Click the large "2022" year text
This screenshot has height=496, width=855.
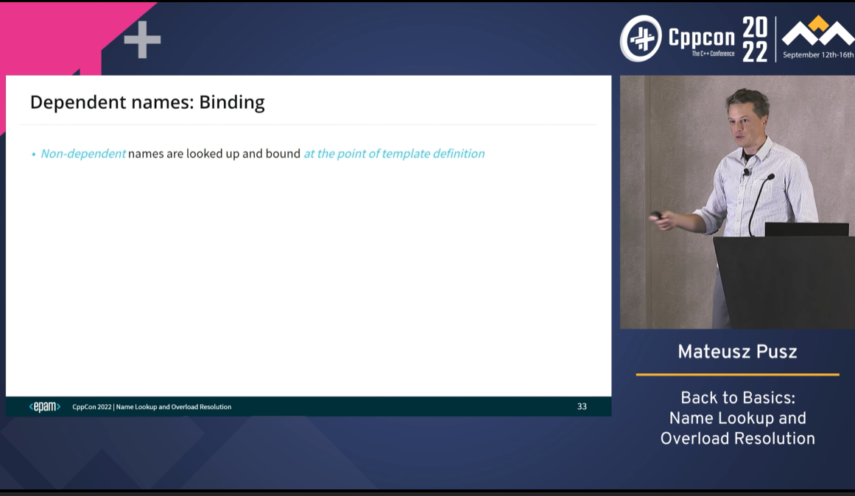[754, 40]
